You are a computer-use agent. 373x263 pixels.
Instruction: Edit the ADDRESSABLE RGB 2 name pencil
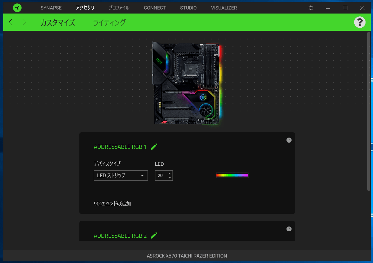(x=154, y=235)
